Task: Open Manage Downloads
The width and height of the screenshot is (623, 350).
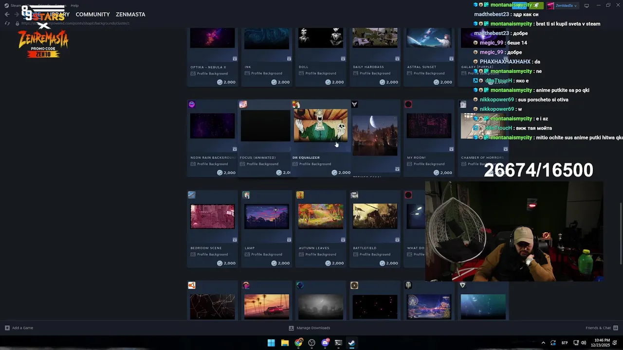Action: pyautogui.click(x=310, y=328)
